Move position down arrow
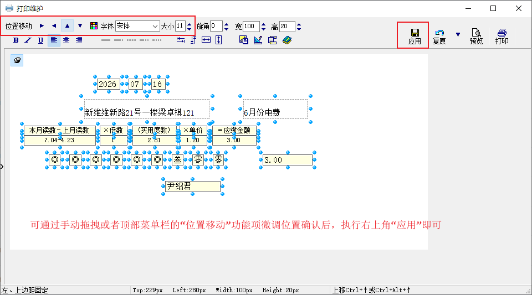 80,26
